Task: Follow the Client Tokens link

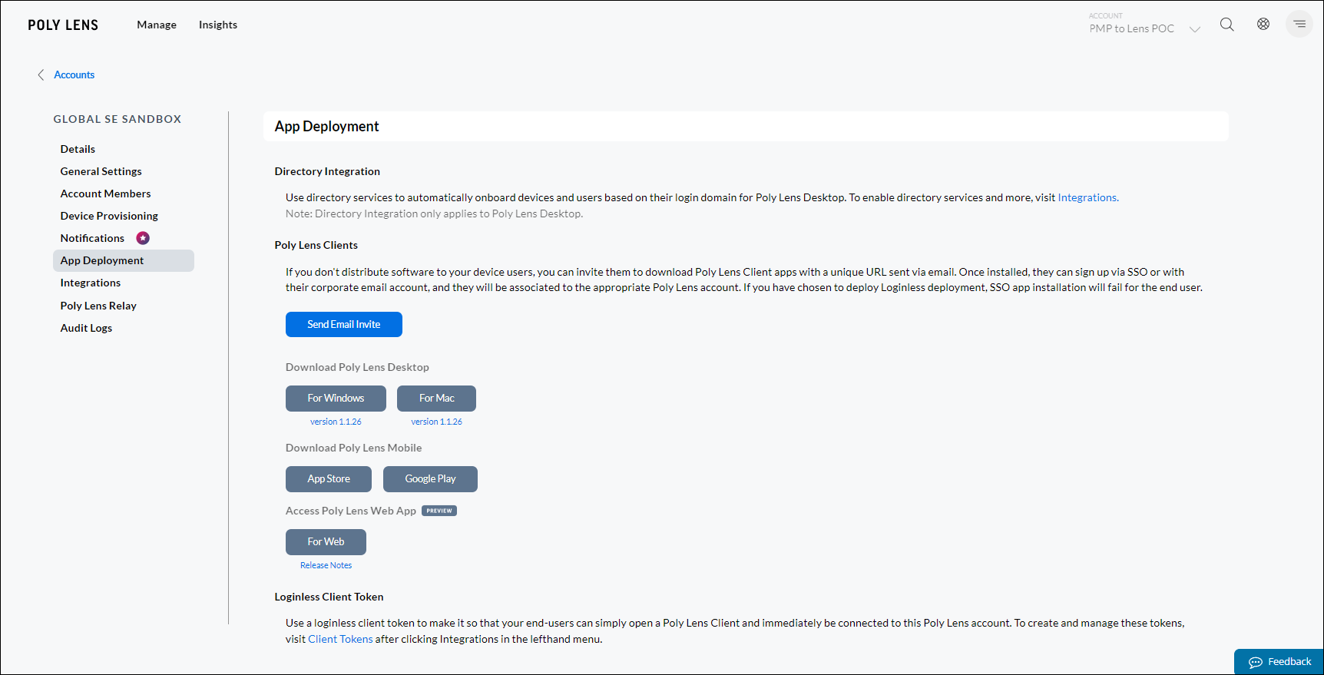Action: point(340,639)
